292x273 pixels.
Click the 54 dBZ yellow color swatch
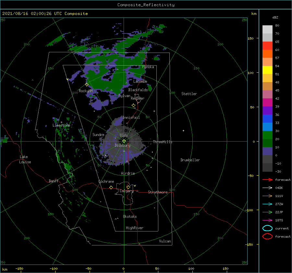coord(267,70)
